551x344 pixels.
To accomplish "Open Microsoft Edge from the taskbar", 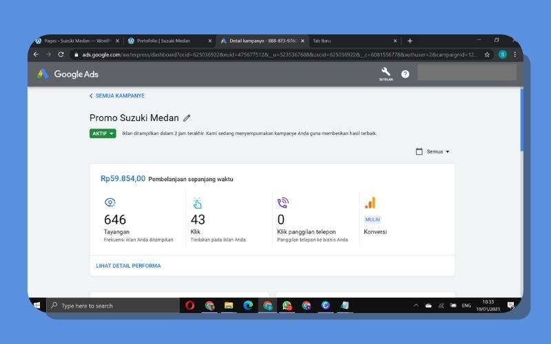I will pos(248,305).
